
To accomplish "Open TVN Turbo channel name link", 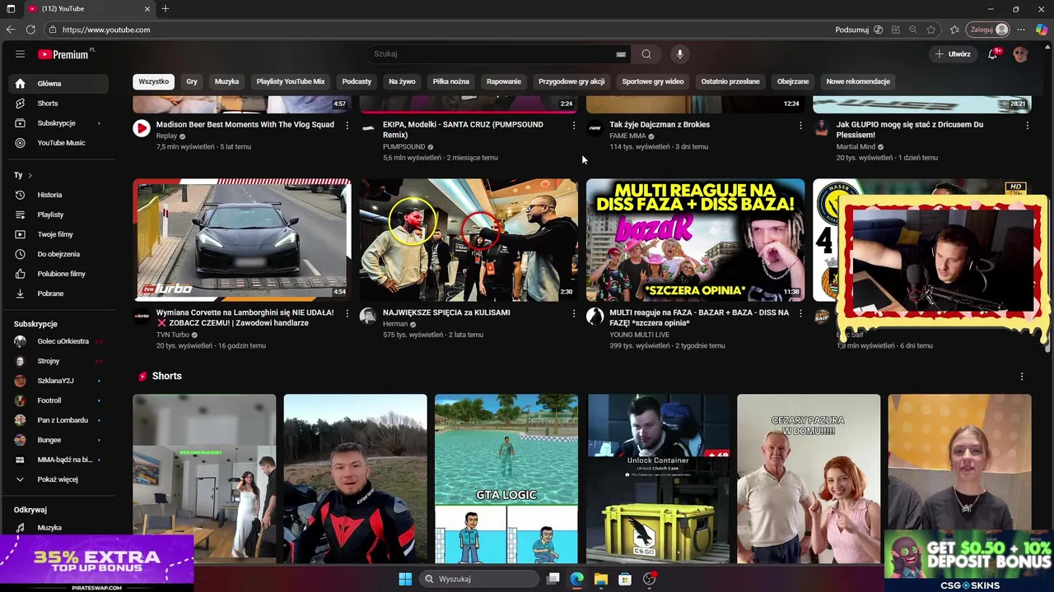I will pos(173,335).
